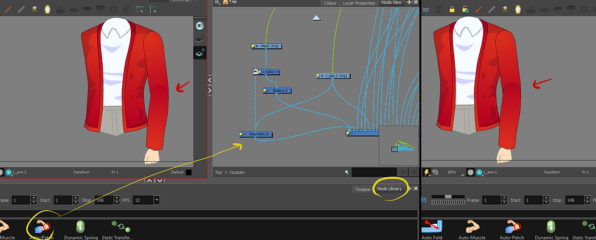The width and height of the screenshot is (596, 240).
Task: Switch to the Timeline tab
Action: (362, 189)
